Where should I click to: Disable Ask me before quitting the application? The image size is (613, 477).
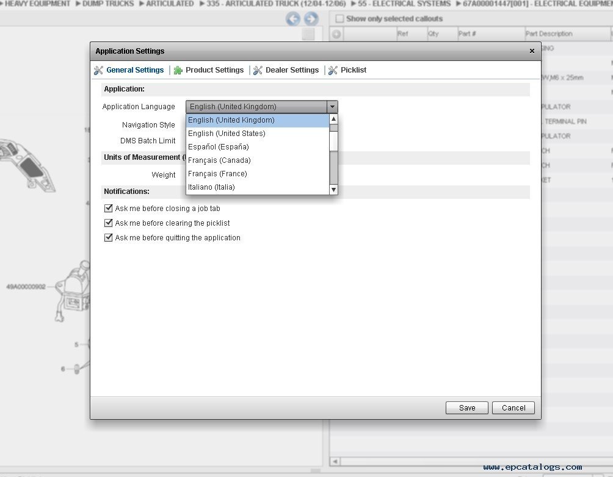pos(109,237)
